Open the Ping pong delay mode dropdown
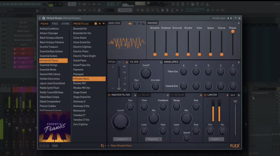 click(153, 139)
